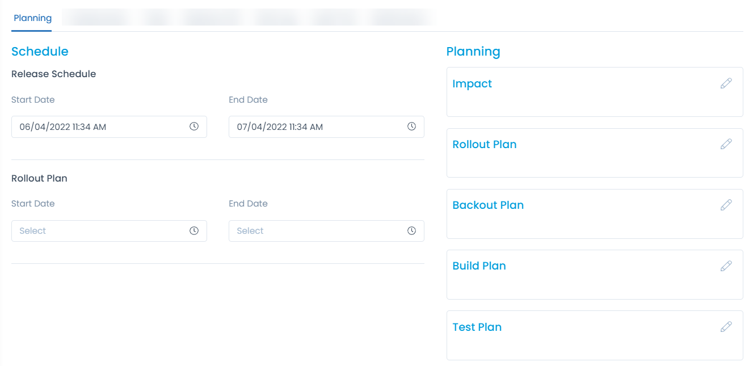Click the Backout Plan pencil icon
The image size is (749, 366).
point(726,205)
